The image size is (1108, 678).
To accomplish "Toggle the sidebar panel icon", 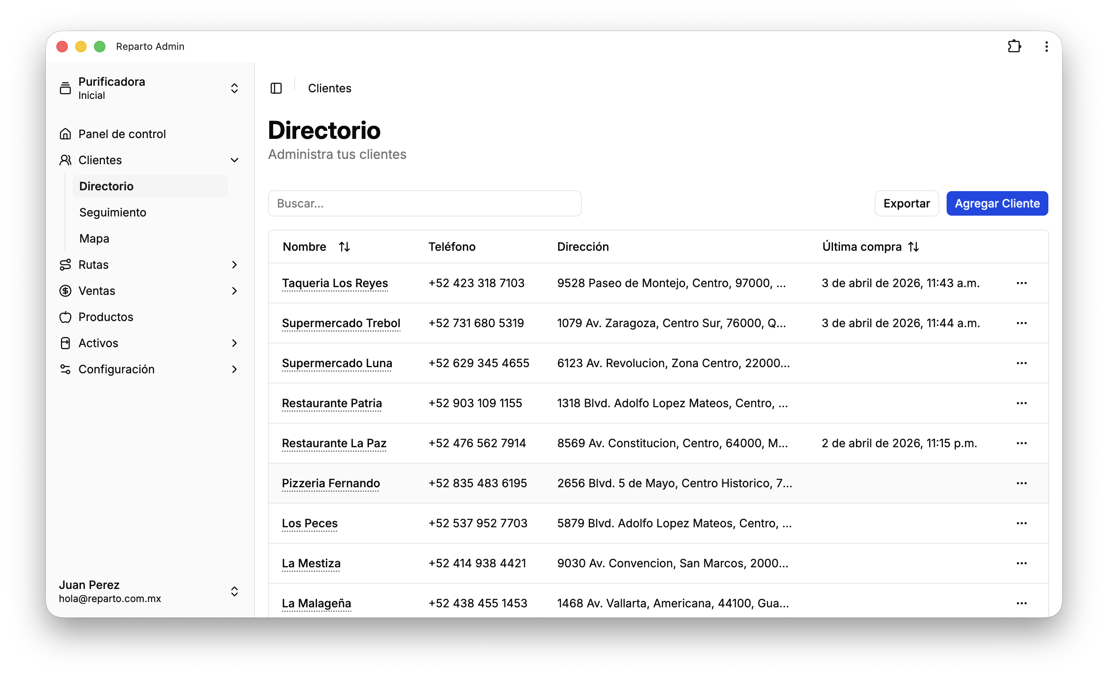I will click(276, 88).
